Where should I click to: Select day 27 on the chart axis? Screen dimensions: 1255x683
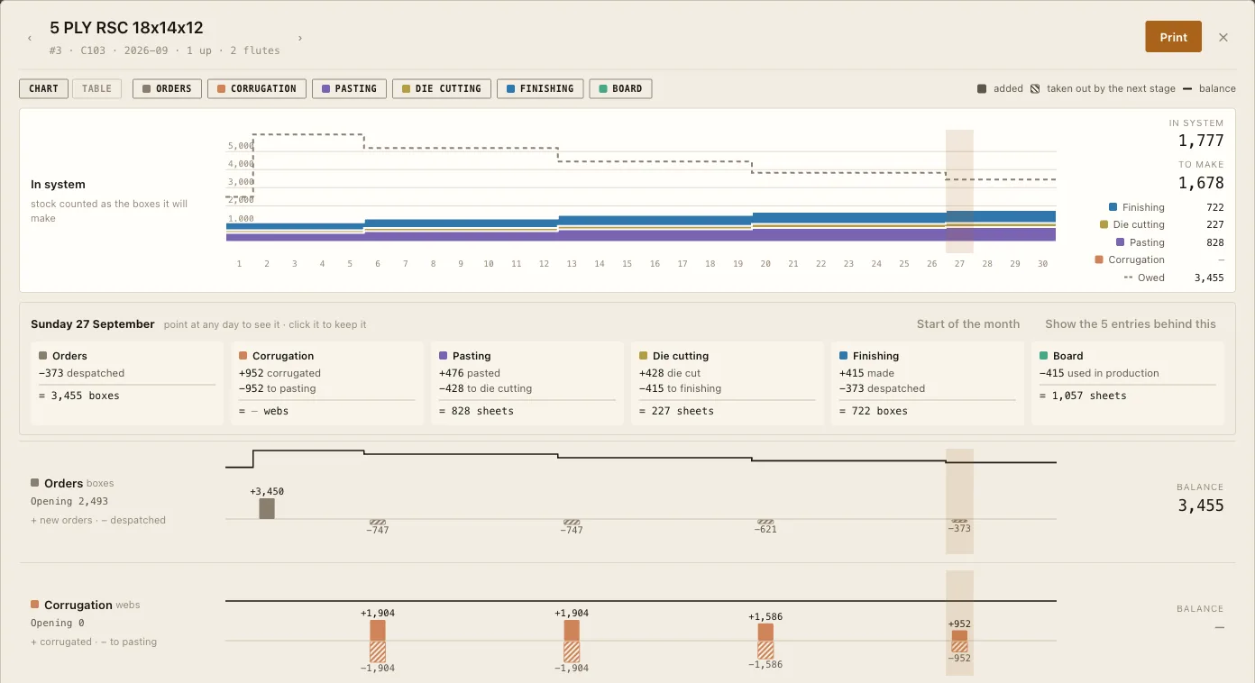coord(959,264)
